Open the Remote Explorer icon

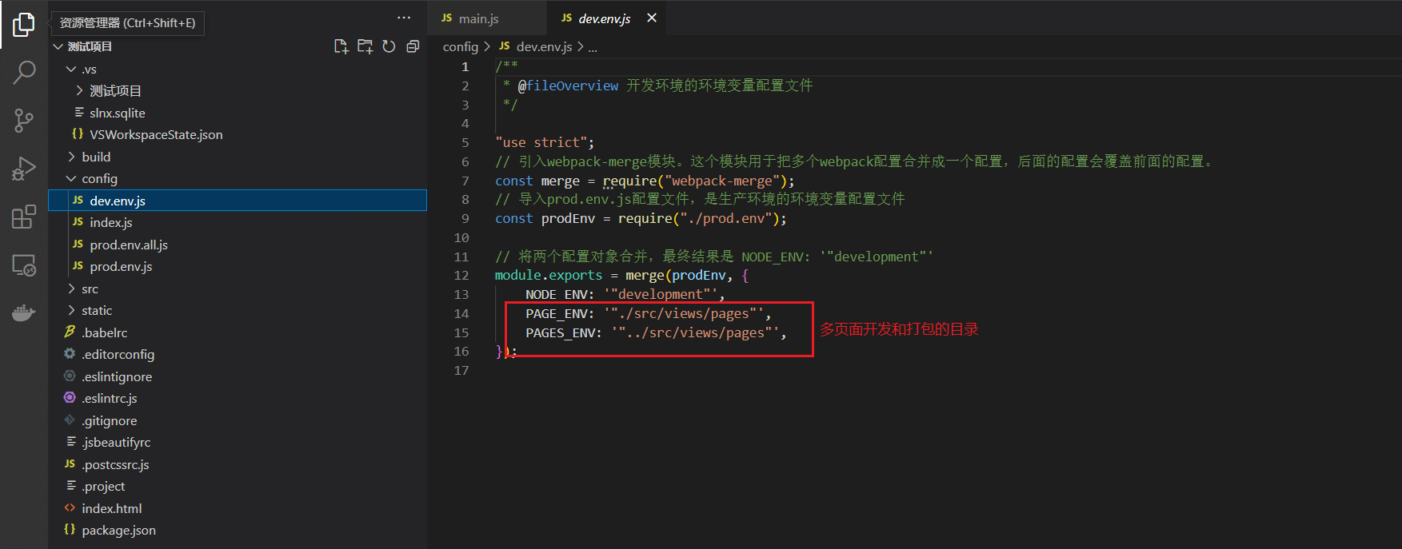coord(24,265)
